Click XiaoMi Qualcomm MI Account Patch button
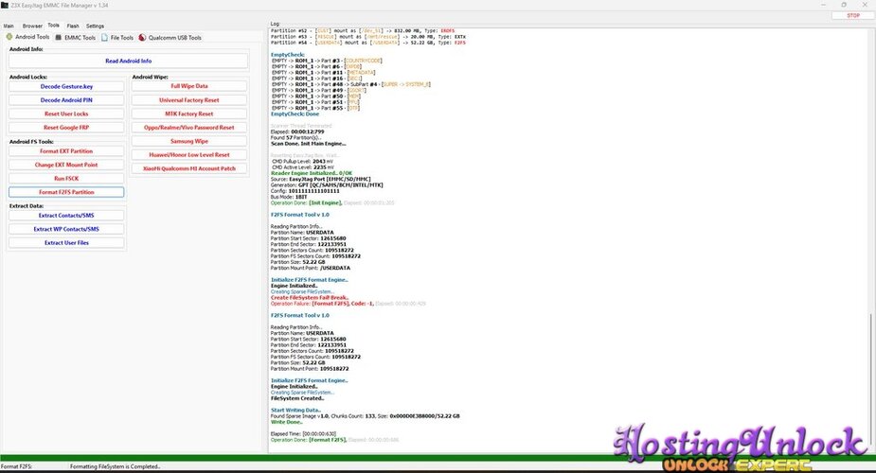 (189, 168)
